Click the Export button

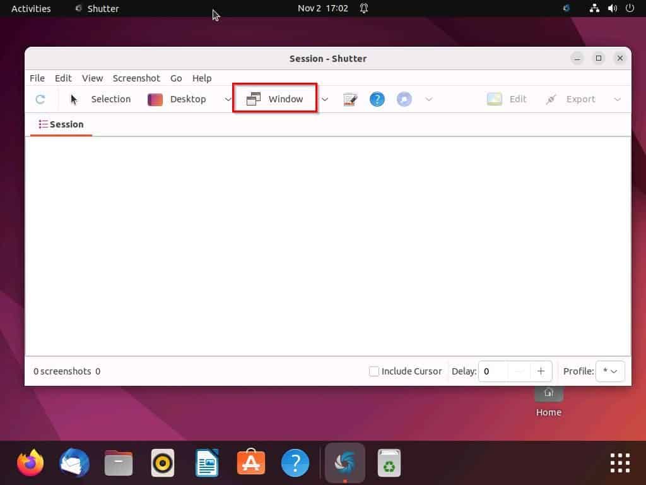[570, 99]
